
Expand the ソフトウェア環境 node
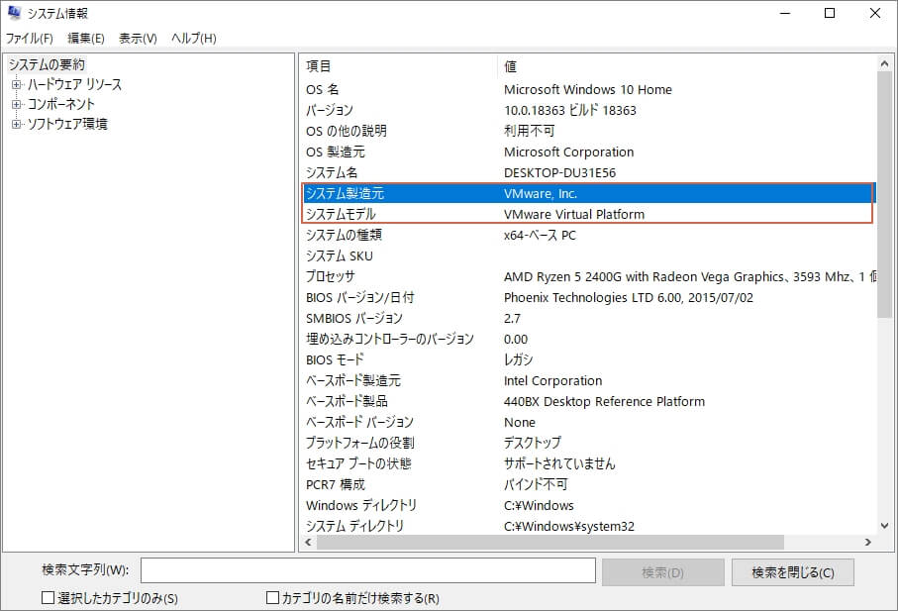tap(16, 124)
